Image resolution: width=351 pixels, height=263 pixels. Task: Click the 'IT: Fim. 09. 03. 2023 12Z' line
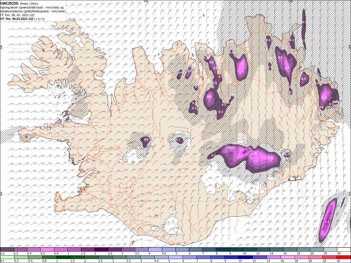tap(17, 15)
